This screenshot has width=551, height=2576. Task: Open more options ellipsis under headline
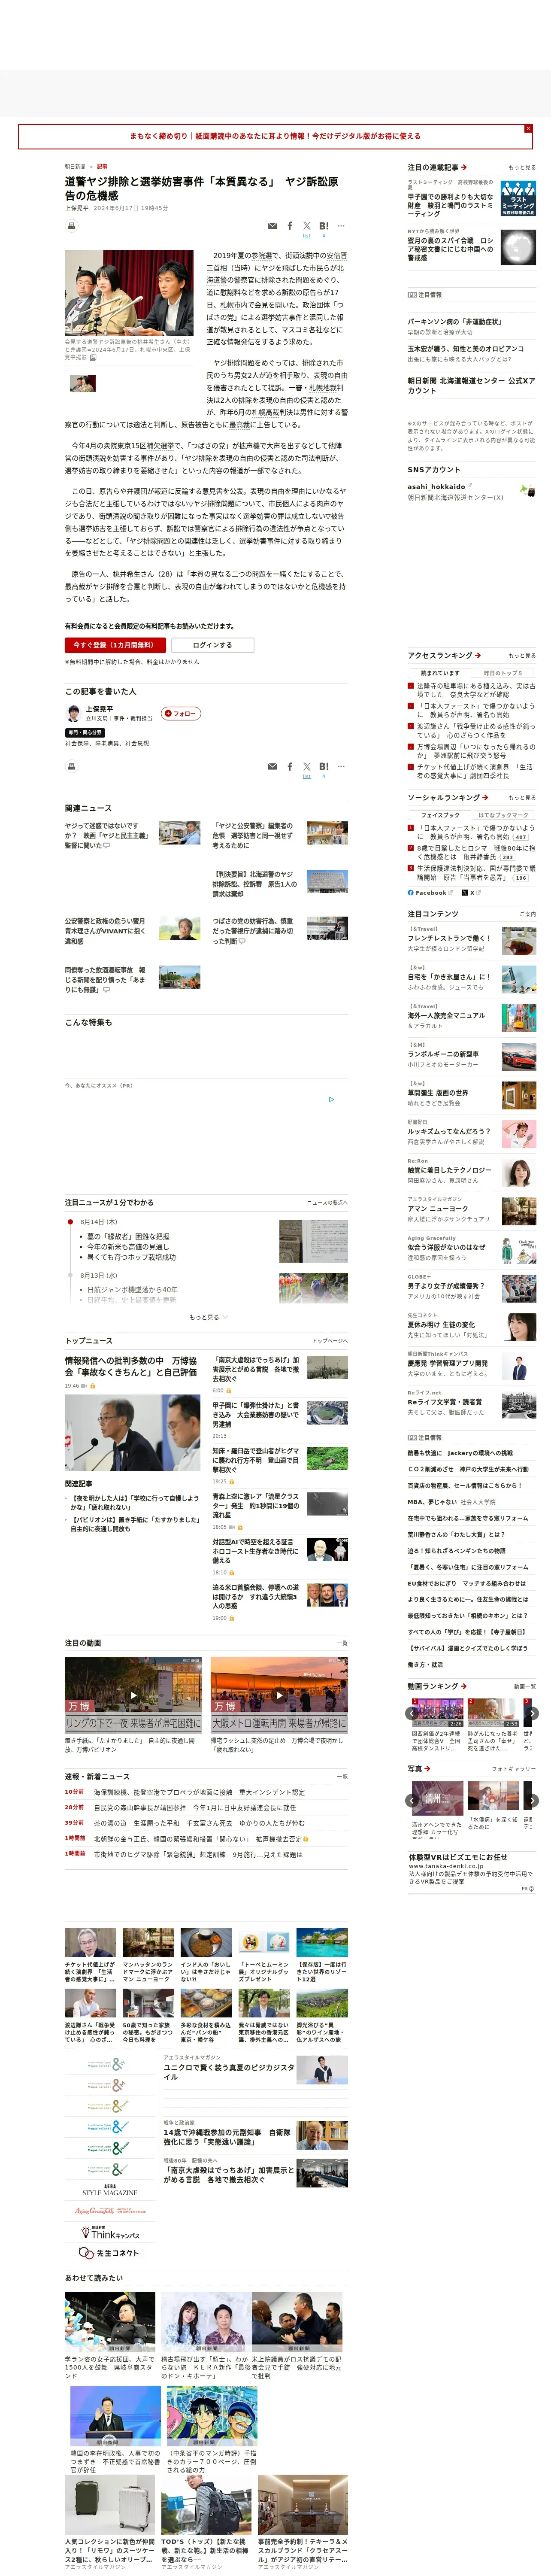pyautogui.click(x=341, y=226)
